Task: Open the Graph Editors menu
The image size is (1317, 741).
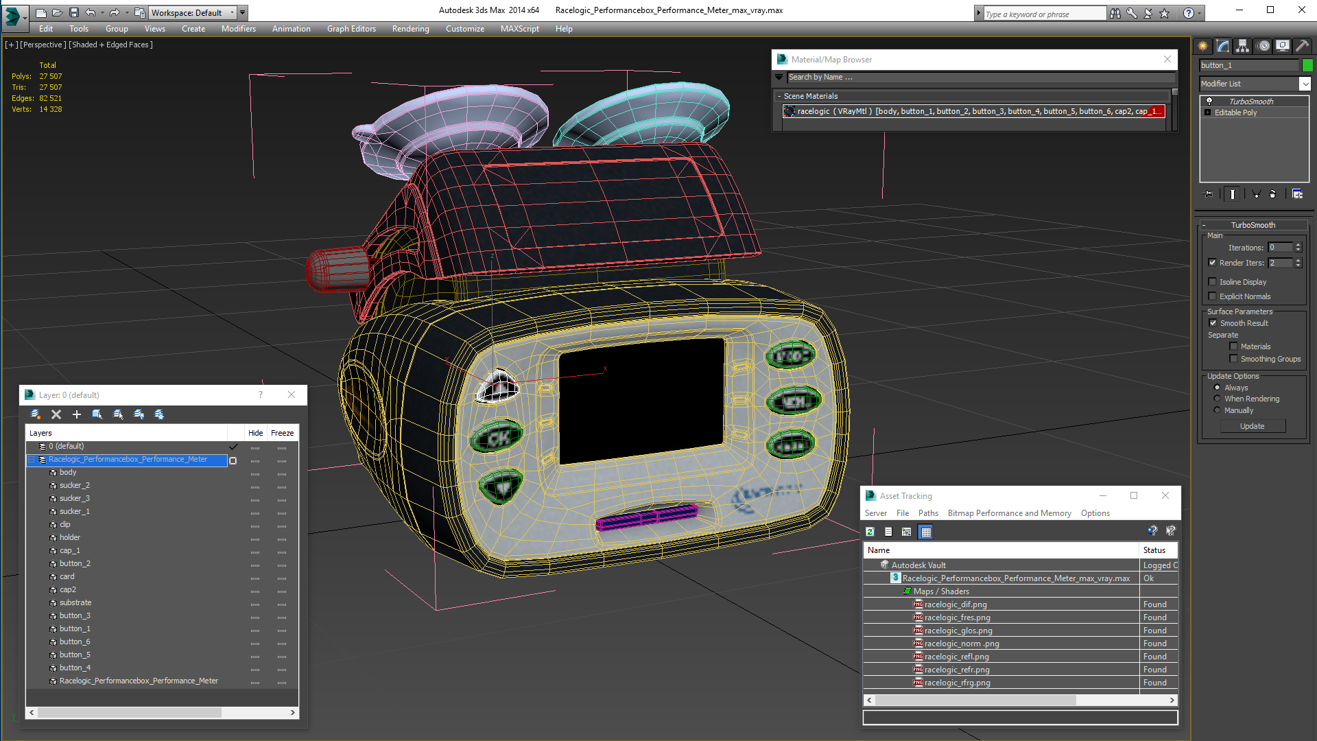Action: [x=351, y=29]
